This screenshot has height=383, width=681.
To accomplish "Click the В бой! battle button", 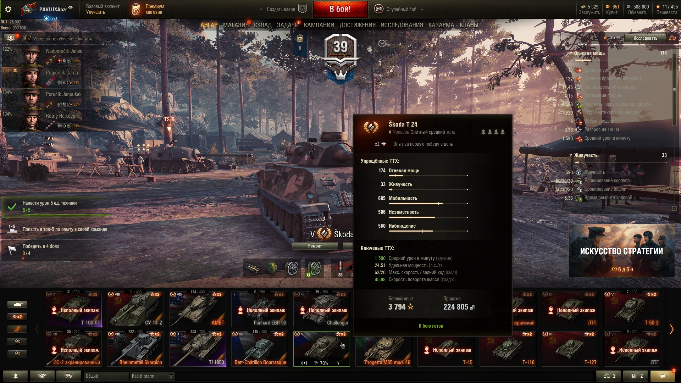I will (x=340, y=9).
